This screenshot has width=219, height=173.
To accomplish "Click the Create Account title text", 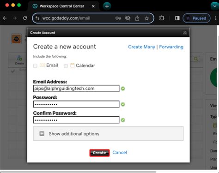I will [43, 33].
